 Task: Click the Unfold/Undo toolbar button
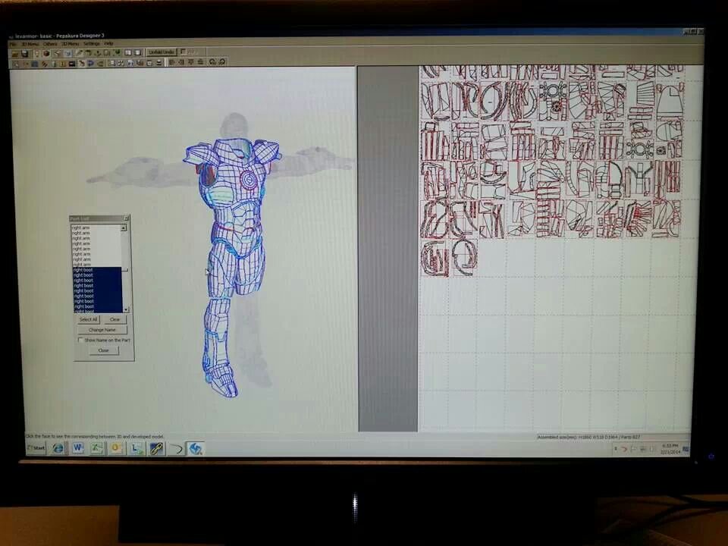(162, 52)
